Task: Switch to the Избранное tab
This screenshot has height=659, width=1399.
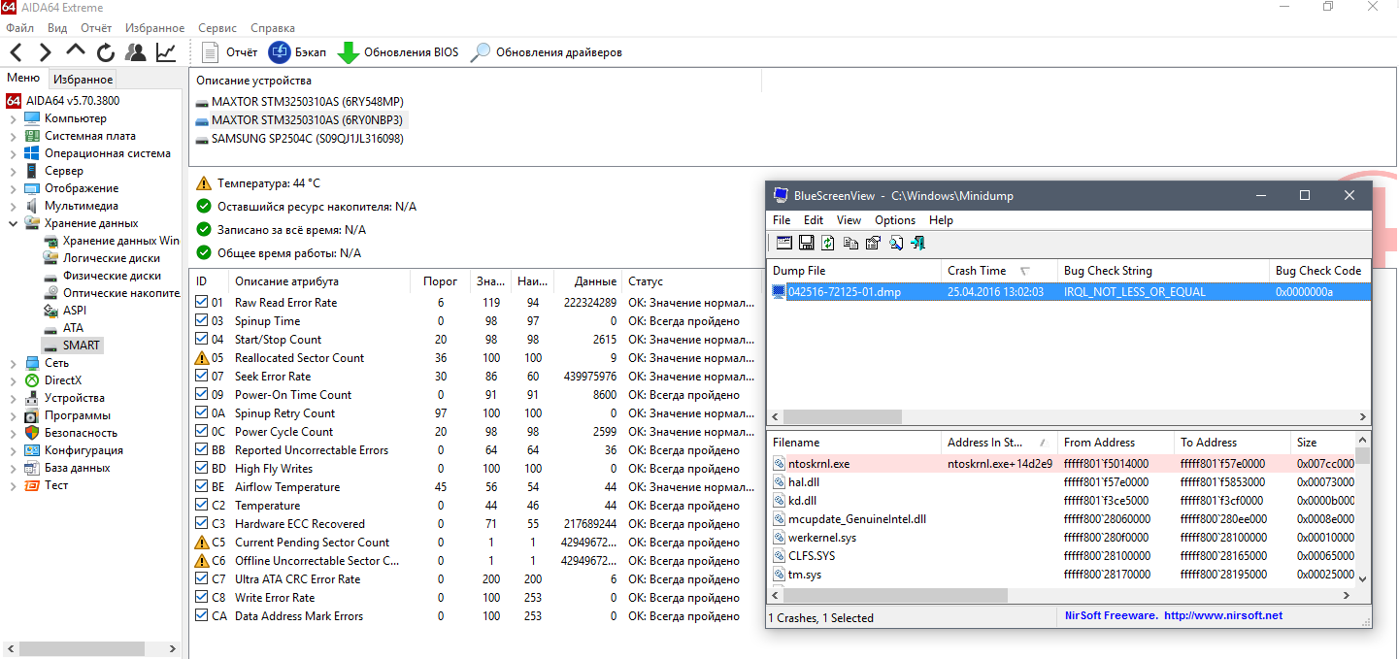Action: (83, 80)
